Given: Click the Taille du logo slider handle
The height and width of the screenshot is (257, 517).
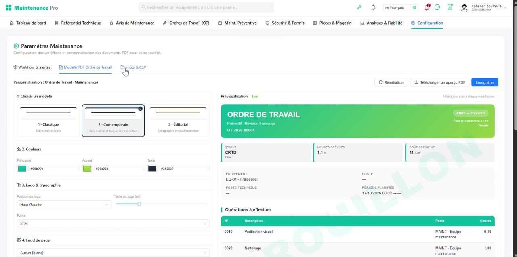Looking at the screenshot, I should tap(139, 204).
